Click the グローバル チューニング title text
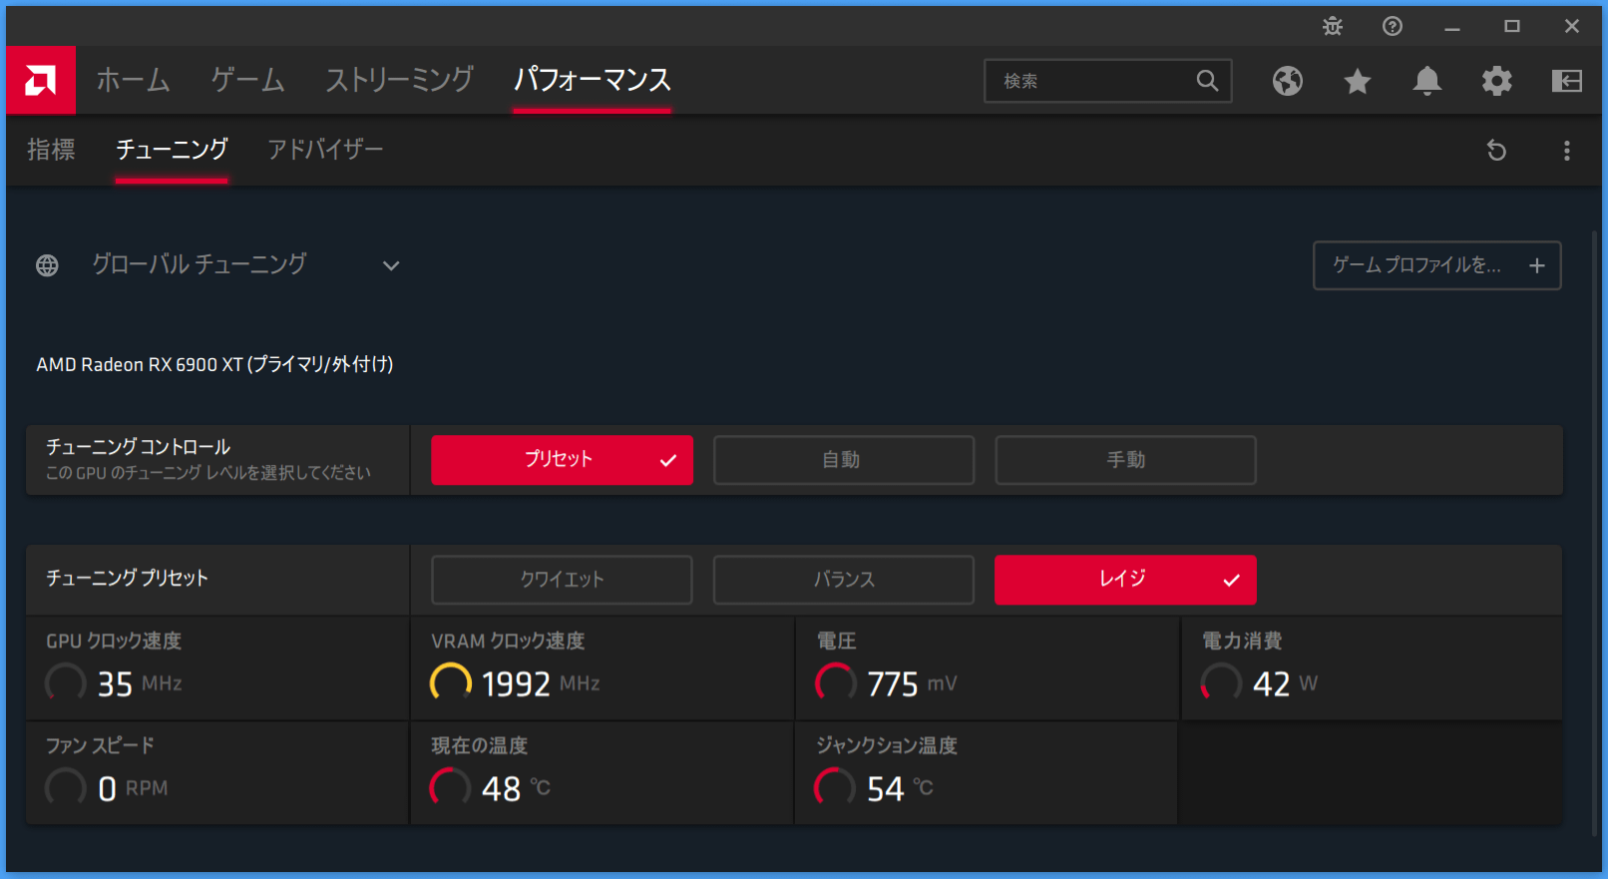The height and width of the screenshot is (879, 1608). pos(200,264)
